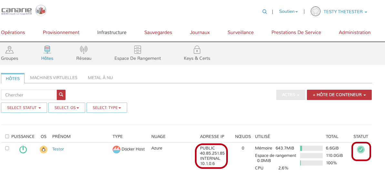Viewport: 385px width, 173px height.
Task: Check the Testor host row checkbox
Action: point(7,148)
